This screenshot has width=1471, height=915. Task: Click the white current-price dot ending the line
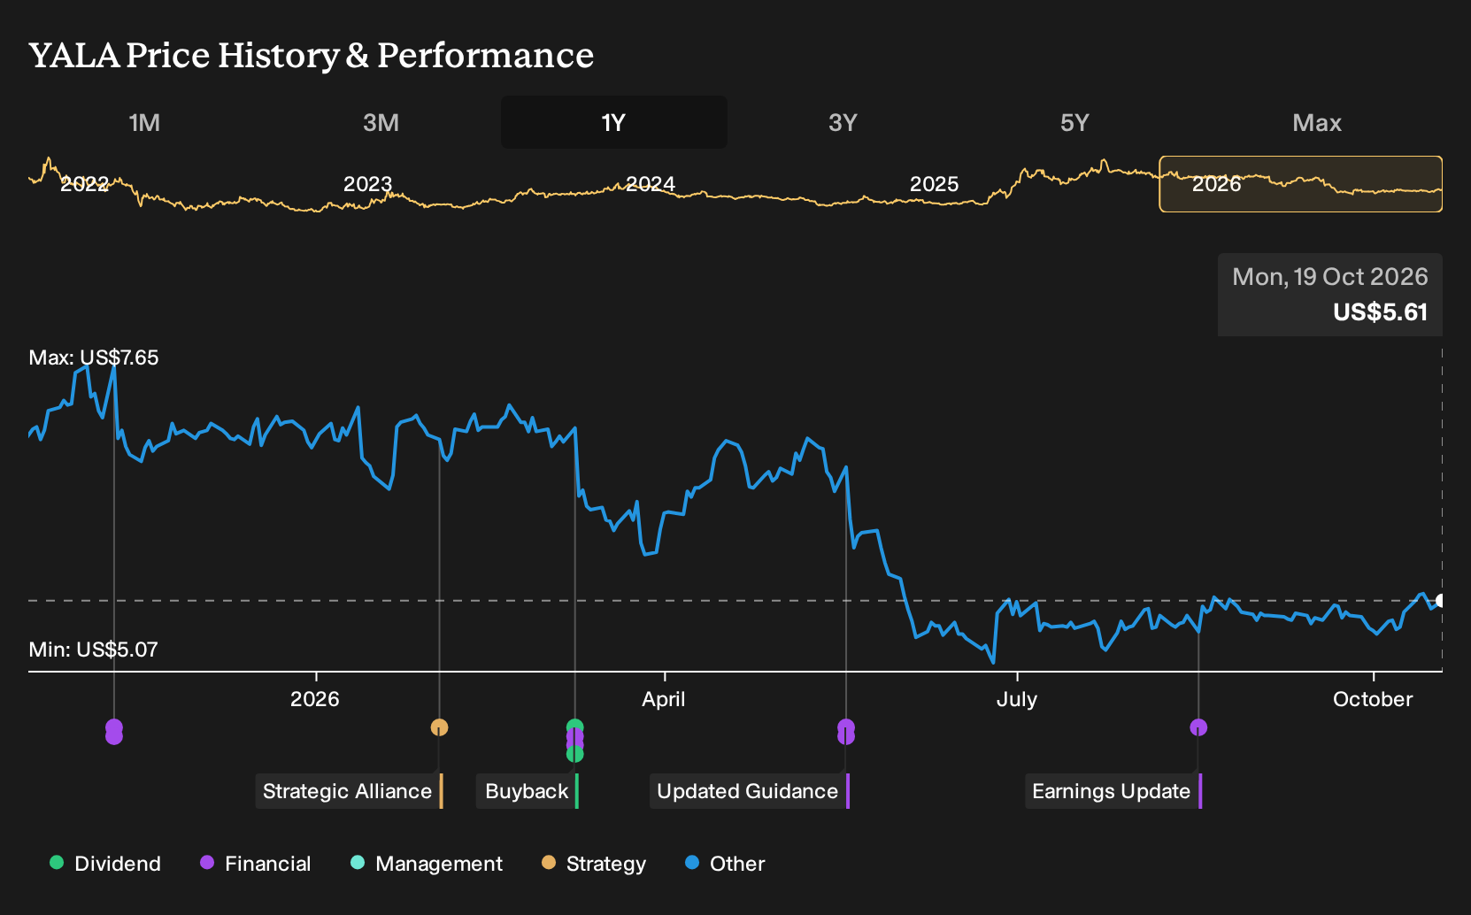pyautogui.click(x=1440, y=601)
